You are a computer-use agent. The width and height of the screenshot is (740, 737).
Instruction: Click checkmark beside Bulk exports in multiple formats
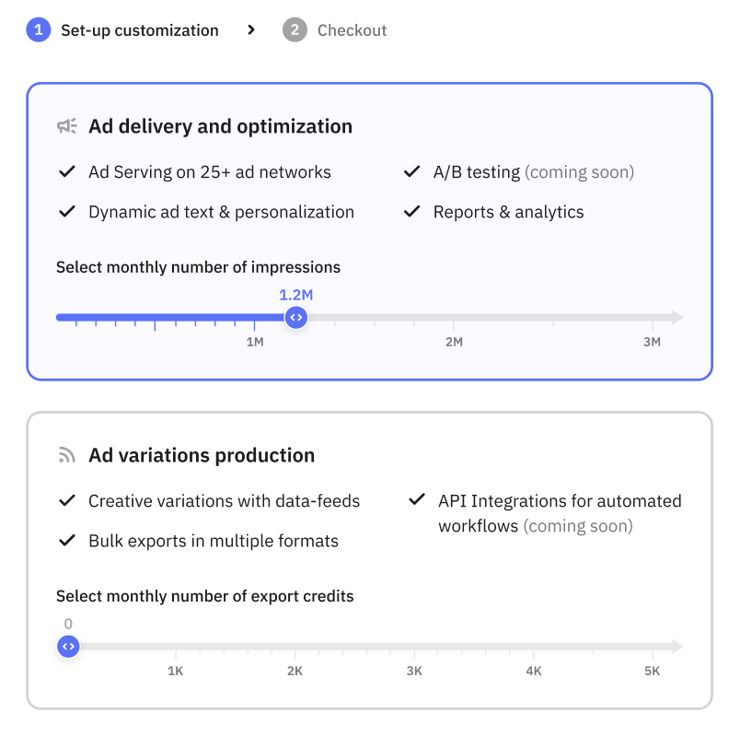coord(67,540)
